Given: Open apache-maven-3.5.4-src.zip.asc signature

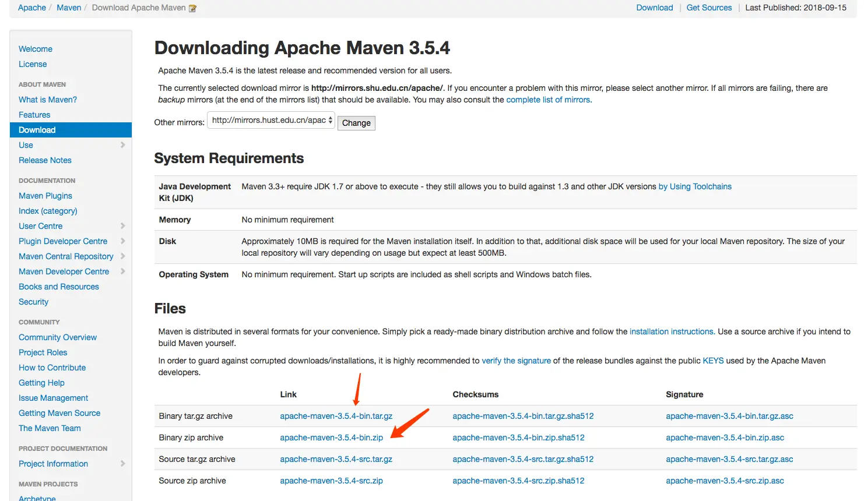Looking at the screenshot, I should (725, 481).
